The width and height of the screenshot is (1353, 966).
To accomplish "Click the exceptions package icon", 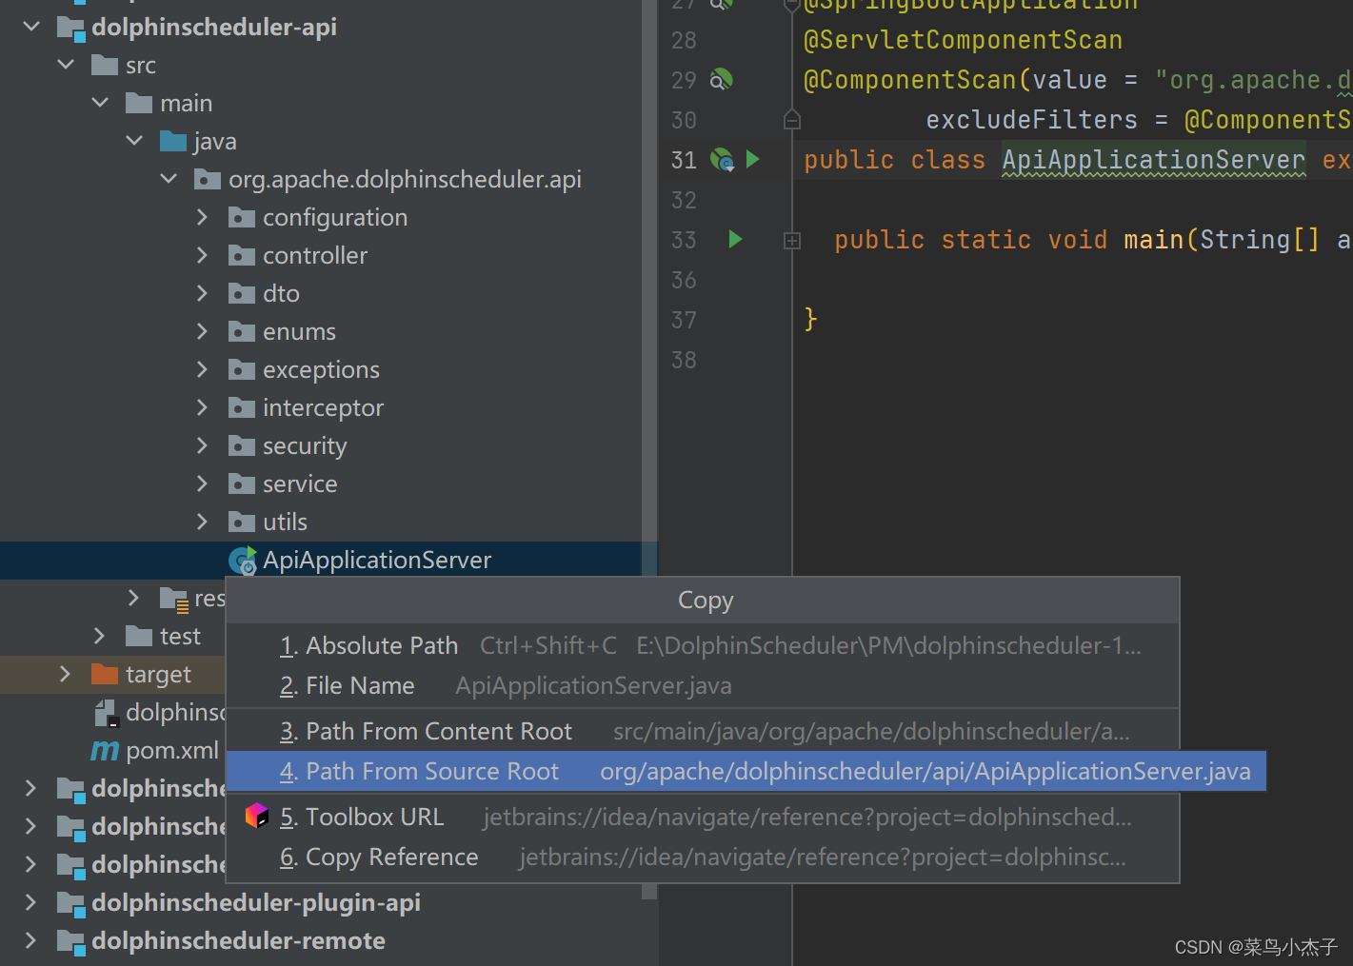I will pos(241,369).
